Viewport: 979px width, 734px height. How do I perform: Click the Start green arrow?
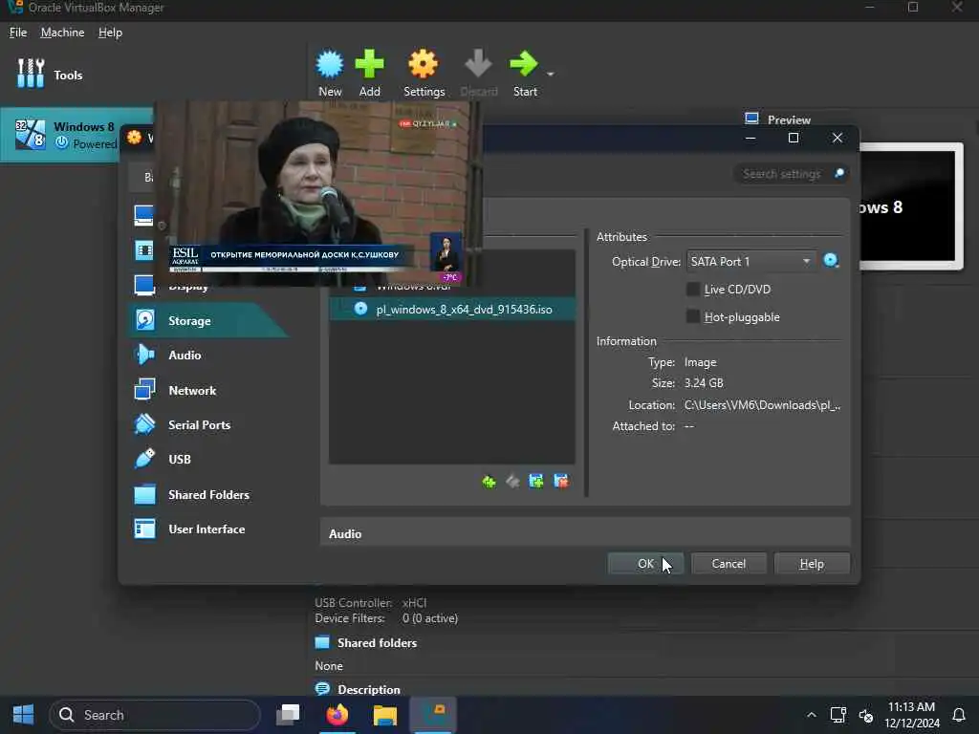[523, 64]
